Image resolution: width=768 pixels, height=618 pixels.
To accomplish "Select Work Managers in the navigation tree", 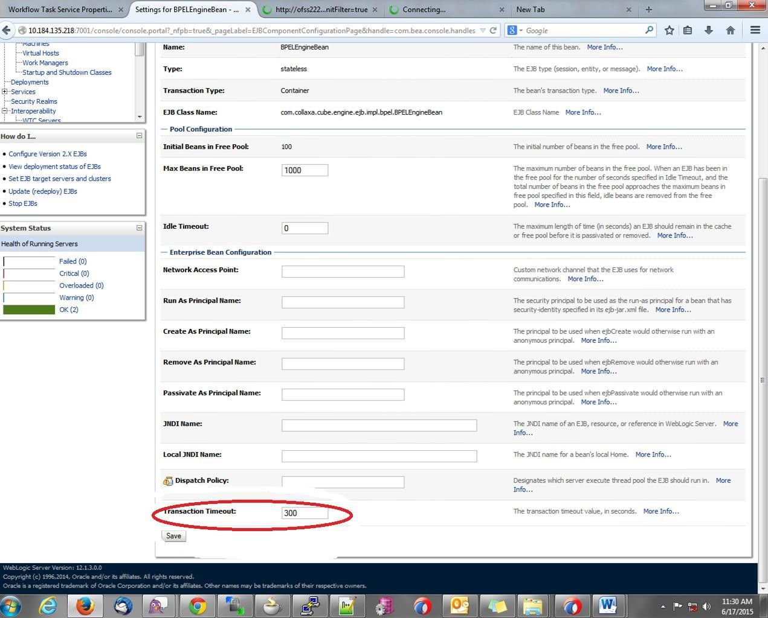I will (45, 63).
